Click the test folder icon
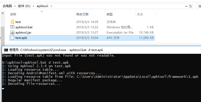This screenshot has width=201, height=102. (x=12, y=22)
